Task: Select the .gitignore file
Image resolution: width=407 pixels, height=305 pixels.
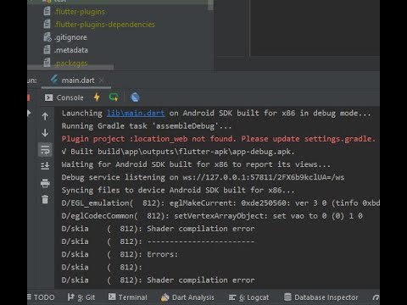Action: [x=70, y=37]
